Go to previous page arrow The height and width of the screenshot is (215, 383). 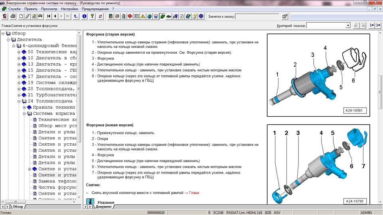pos(55,16)
